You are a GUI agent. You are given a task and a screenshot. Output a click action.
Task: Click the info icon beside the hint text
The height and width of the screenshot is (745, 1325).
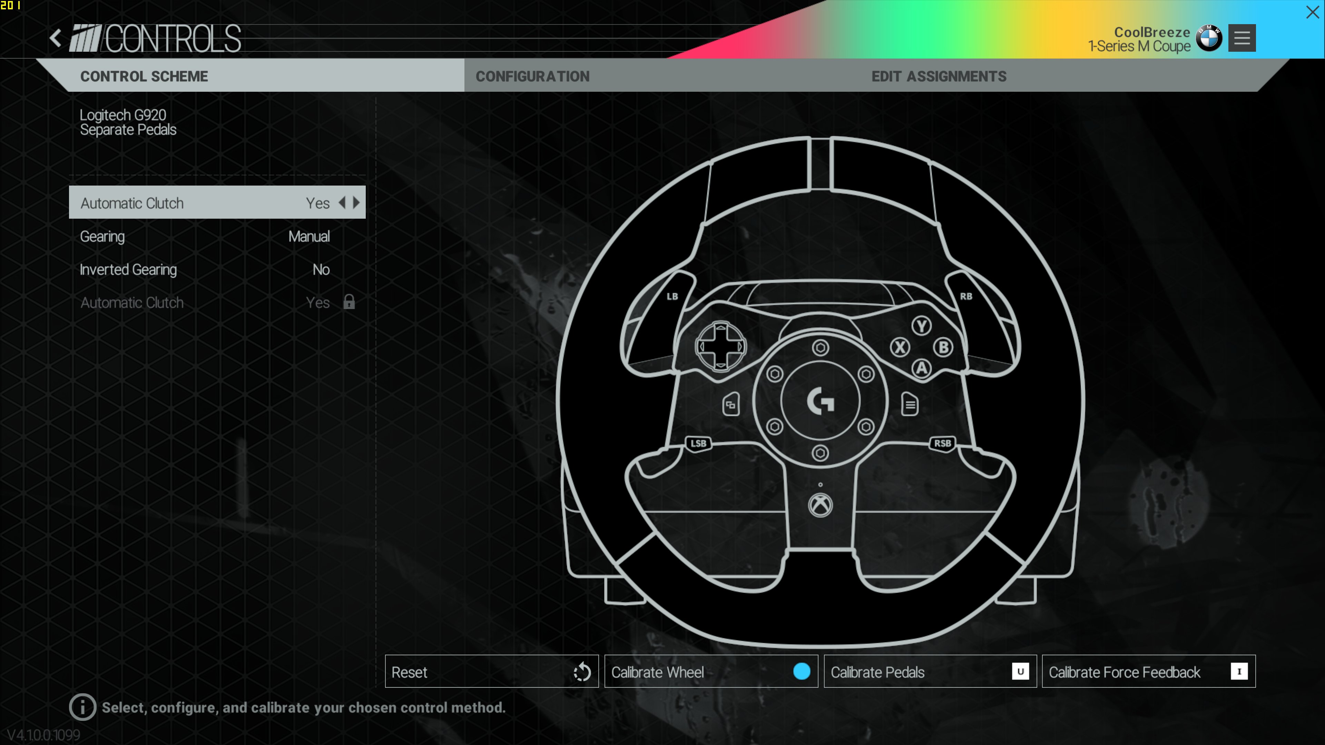pyautogui.click(x=82, y=707)
